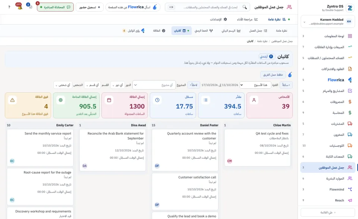Click the خطط حمل الفريق button
This screenshot has height=219, width=358.
click(273, 74)
